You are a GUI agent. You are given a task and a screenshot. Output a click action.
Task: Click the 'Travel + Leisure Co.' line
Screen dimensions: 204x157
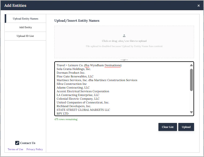tap(89, 65)
